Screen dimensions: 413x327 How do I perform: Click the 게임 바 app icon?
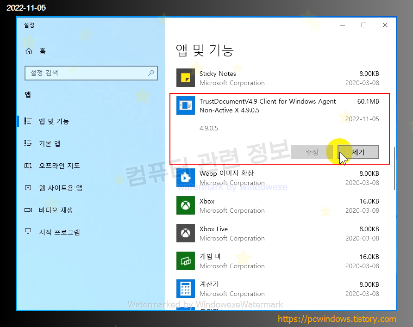(x=186, y=261)
